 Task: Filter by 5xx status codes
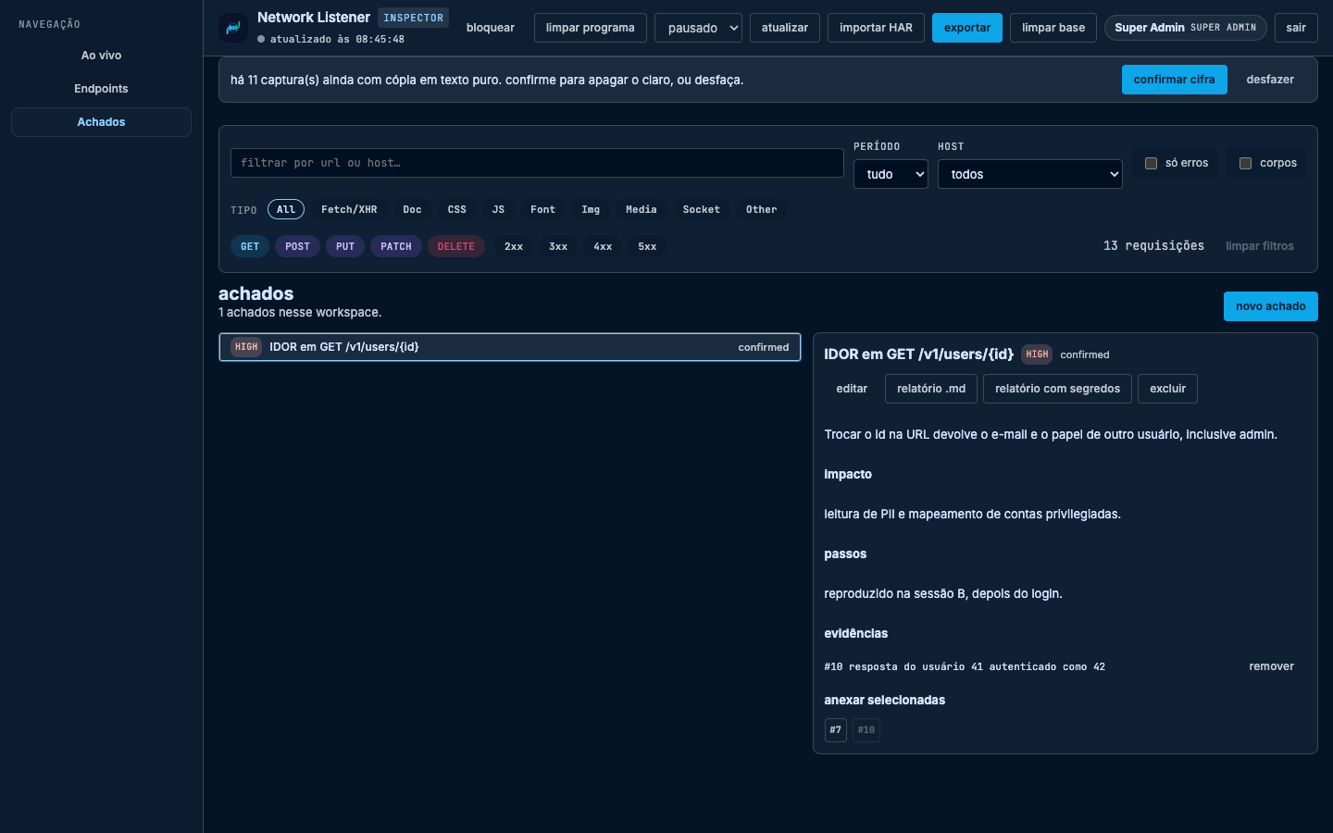coord(647,246)
